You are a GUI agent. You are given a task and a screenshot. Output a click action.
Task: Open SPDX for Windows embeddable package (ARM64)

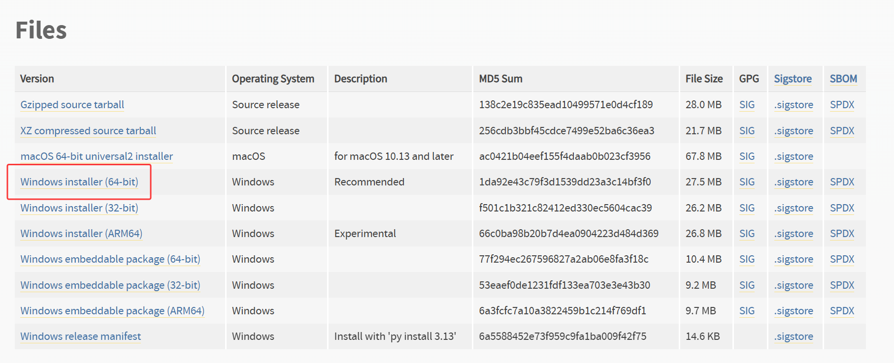pyautogui.click(x=842, y=311)
